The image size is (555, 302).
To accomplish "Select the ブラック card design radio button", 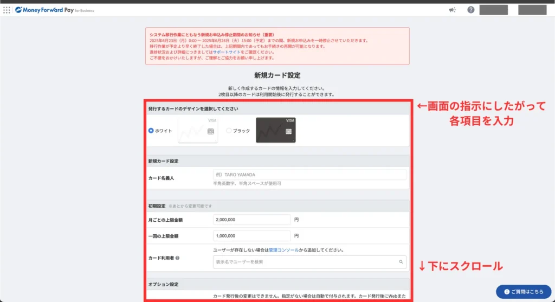I will (229, 131).
